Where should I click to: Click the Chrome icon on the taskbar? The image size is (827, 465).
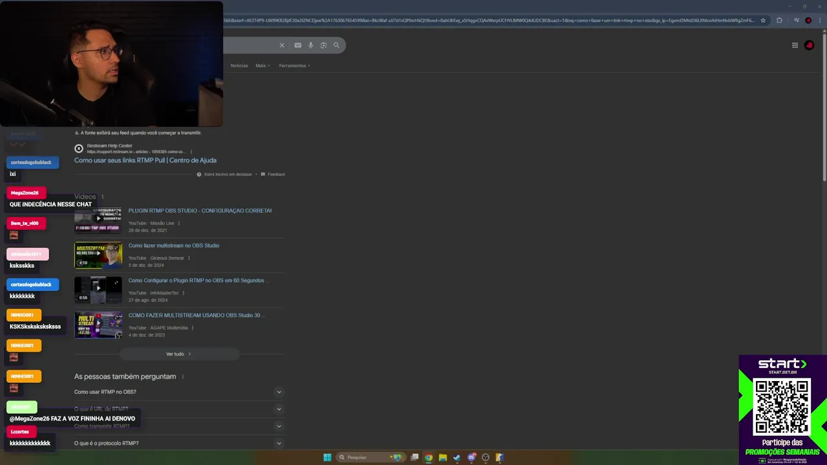pos(428,457)
